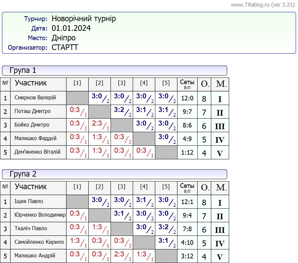This screenshot has height=263, width=298.
Task: Select player Поташ Дмитро
Action: pyautogui.click(x=32, y=111)
